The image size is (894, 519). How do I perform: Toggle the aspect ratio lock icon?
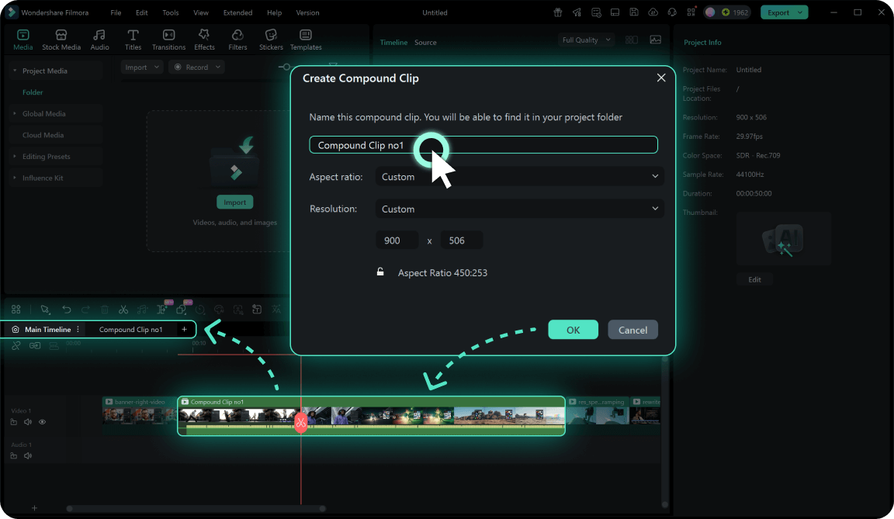(x=380, y=272)
